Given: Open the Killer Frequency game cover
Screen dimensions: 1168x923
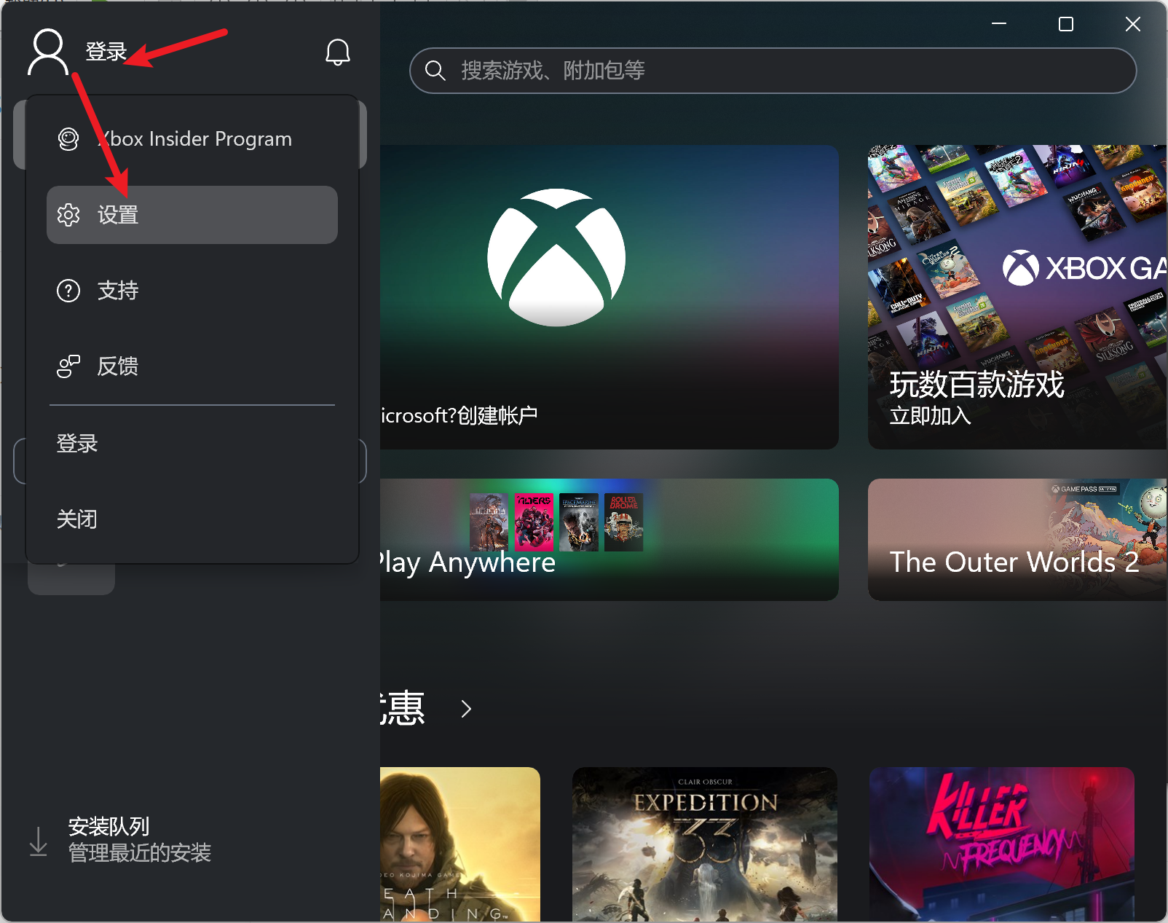Looking at the screenshot, I should coord(1001,844).
